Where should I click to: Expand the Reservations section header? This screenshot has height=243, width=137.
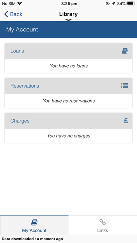pyautogui.click(x=68, y=86)
